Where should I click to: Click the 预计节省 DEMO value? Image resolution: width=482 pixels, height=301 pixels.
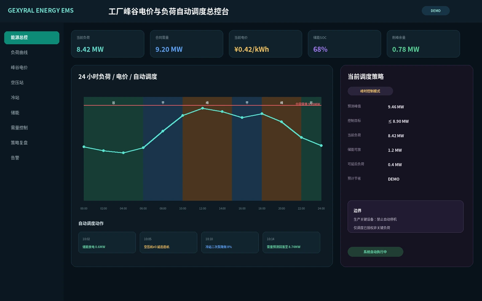click(x=394, y=179)
